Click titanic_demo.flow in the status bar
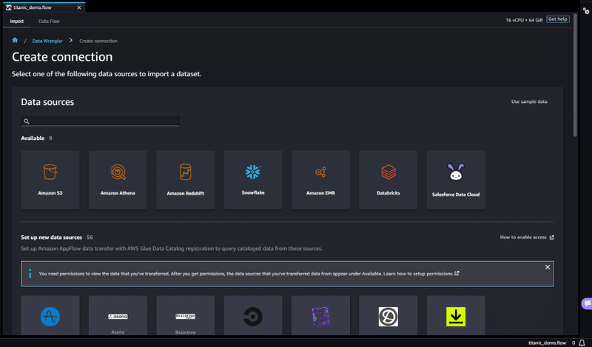 (547, 343)
